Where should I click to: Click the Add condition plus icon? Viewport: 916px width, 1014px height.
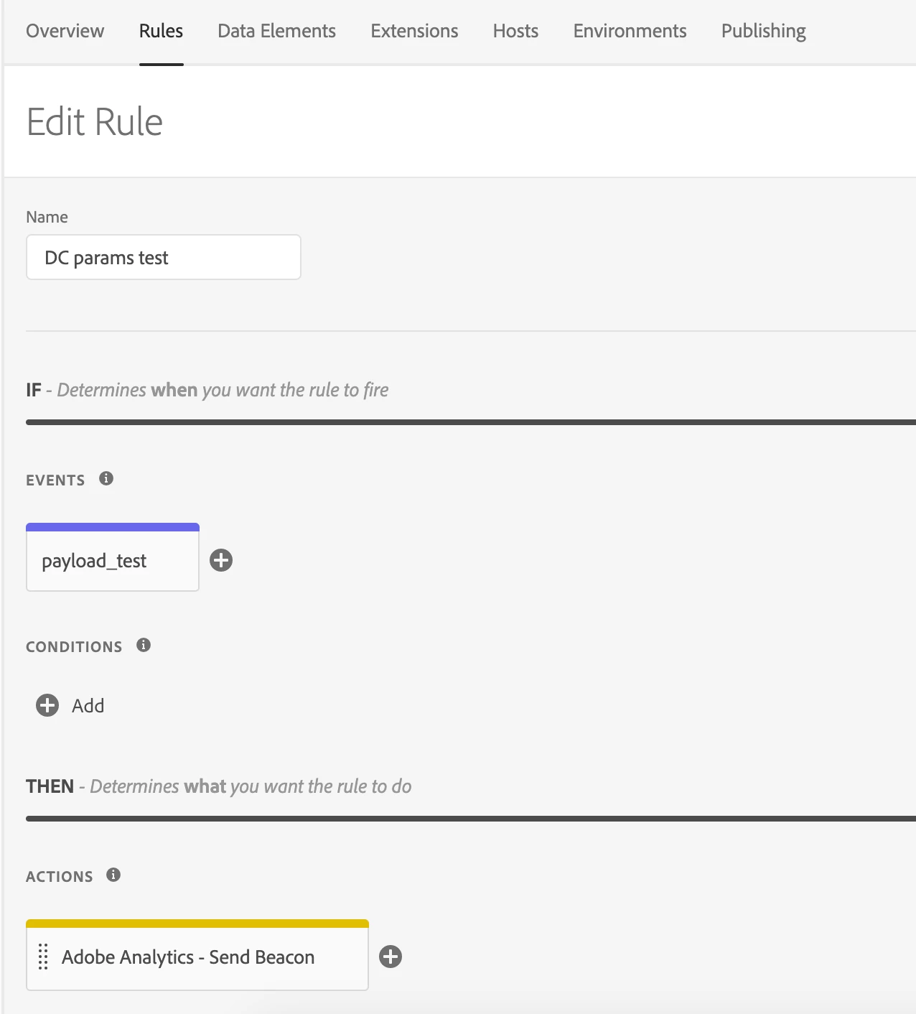(47, 705)
